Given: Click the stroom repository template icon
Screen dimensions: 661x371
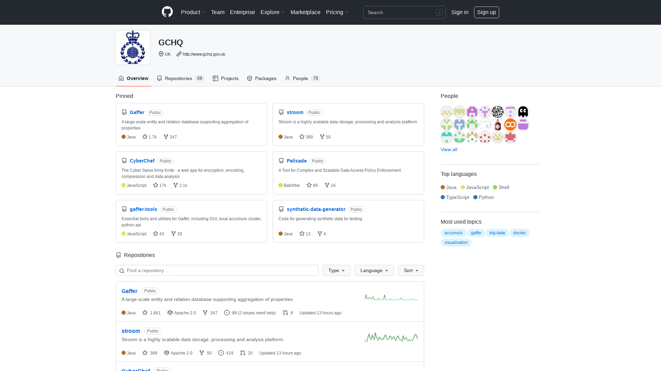Looking at the screenshot, I should (x=281, y=112).
